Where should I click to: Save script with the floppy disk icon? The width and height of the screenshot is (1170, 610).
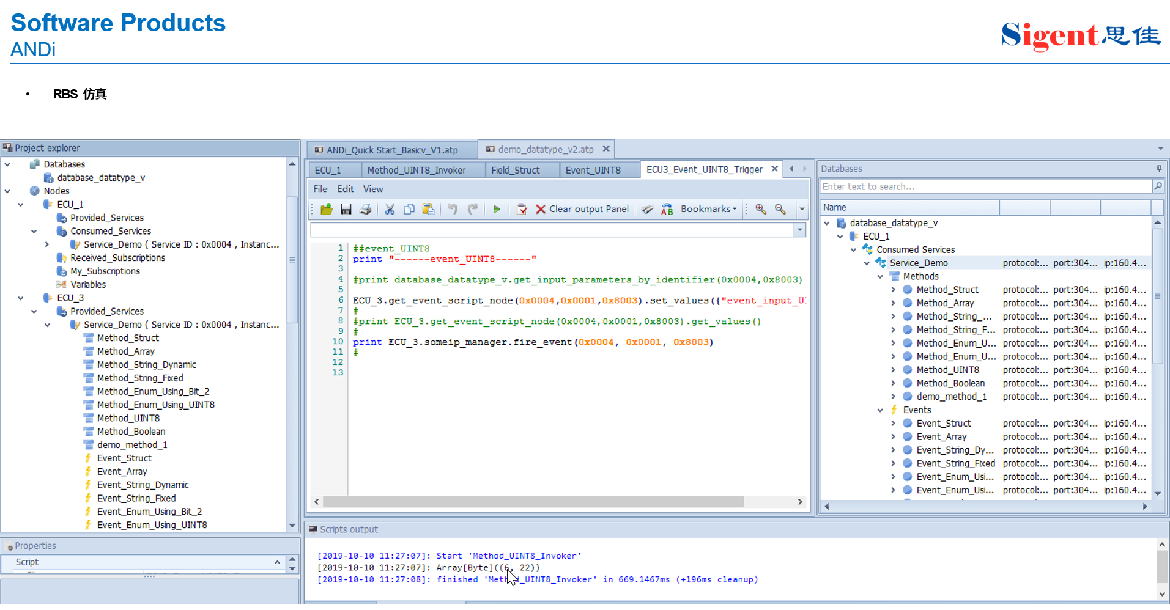[x=346, y=209]
